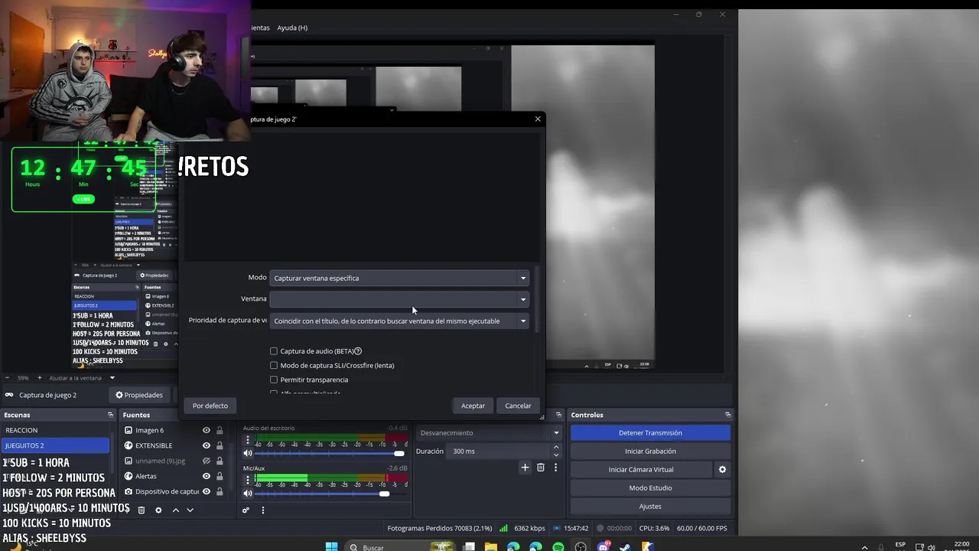Decrease Duración with down stepper arrow
979x551 pixels.
(556, 455)
